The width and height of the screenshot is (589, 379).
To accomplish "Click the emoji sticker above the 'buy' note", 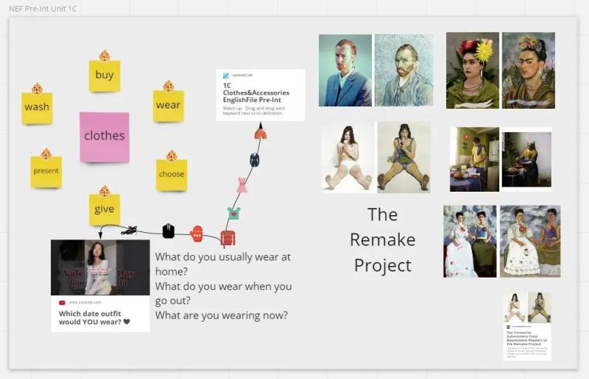I will 105,56.
